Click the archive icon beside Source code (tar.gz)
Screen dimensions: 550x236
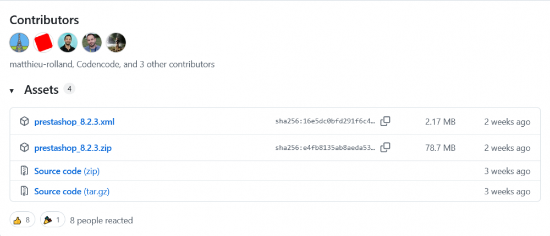[x=24, y=192]
